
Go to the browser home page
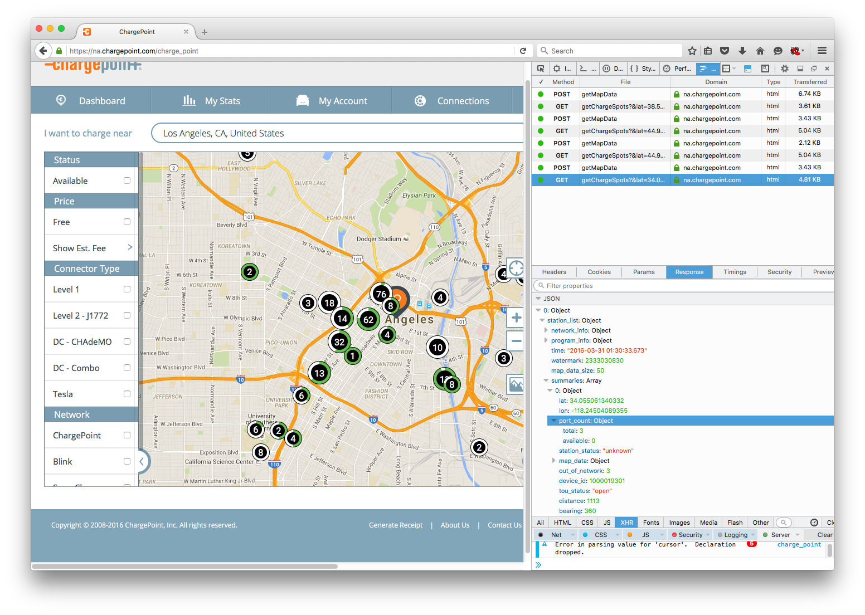point(760,51)
